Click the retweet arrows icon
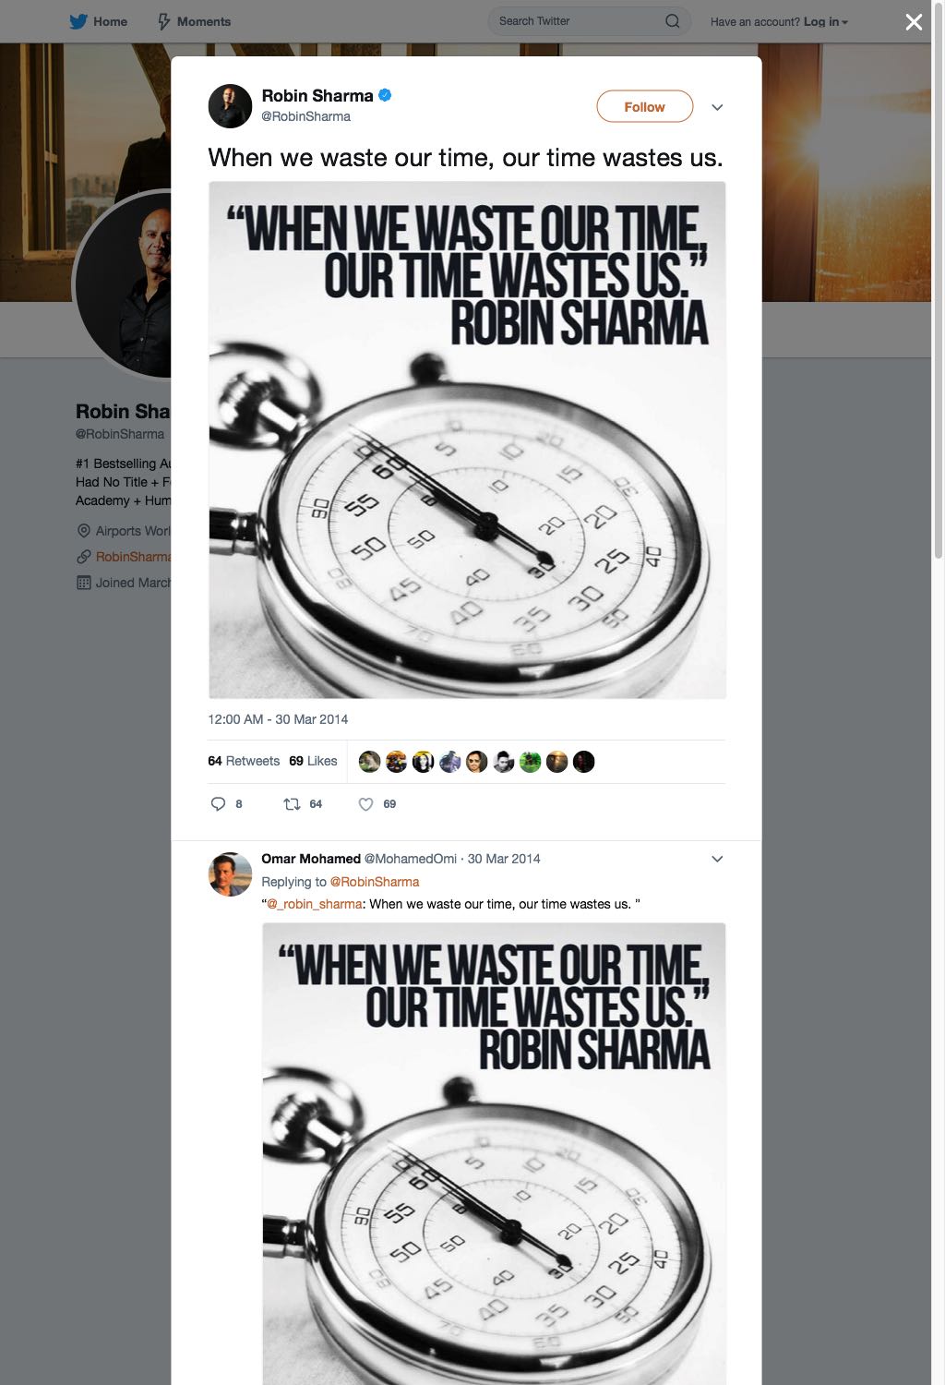The height and width of the screenshot is (1385, 945). tap(292, 804)
